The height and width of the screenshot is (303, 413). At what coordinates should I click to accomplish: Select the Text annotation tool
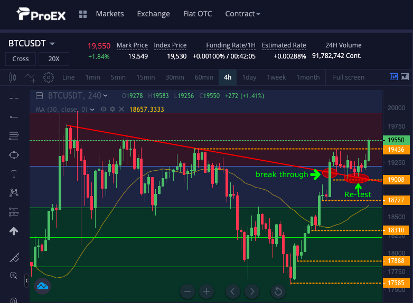(14, 174)
